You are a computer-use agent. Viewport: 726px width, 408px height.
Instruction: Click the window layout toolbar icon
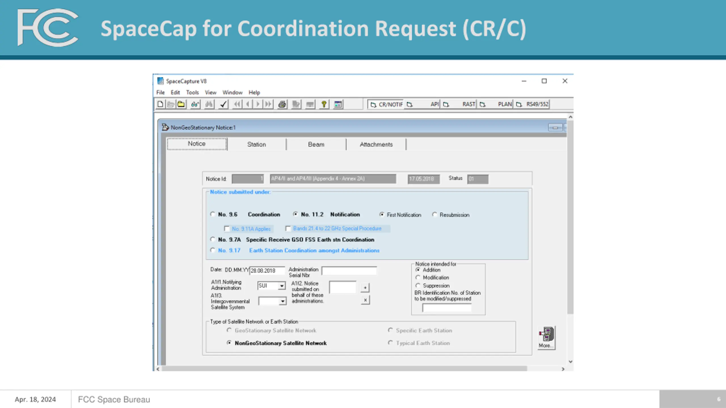click(x=338, y=104)
